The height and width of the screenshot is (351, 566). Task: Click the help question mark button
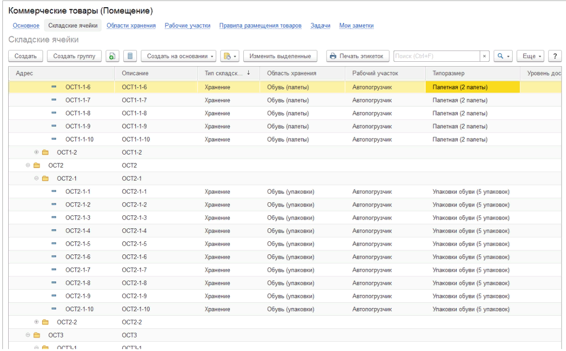pyautogui.click(x=555, y=56)
